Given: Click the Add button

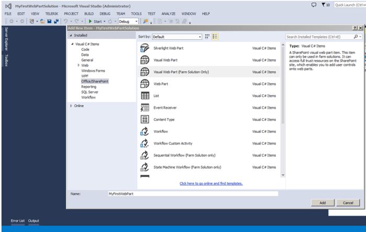Looking at the screenshot, I should [322, 202].
